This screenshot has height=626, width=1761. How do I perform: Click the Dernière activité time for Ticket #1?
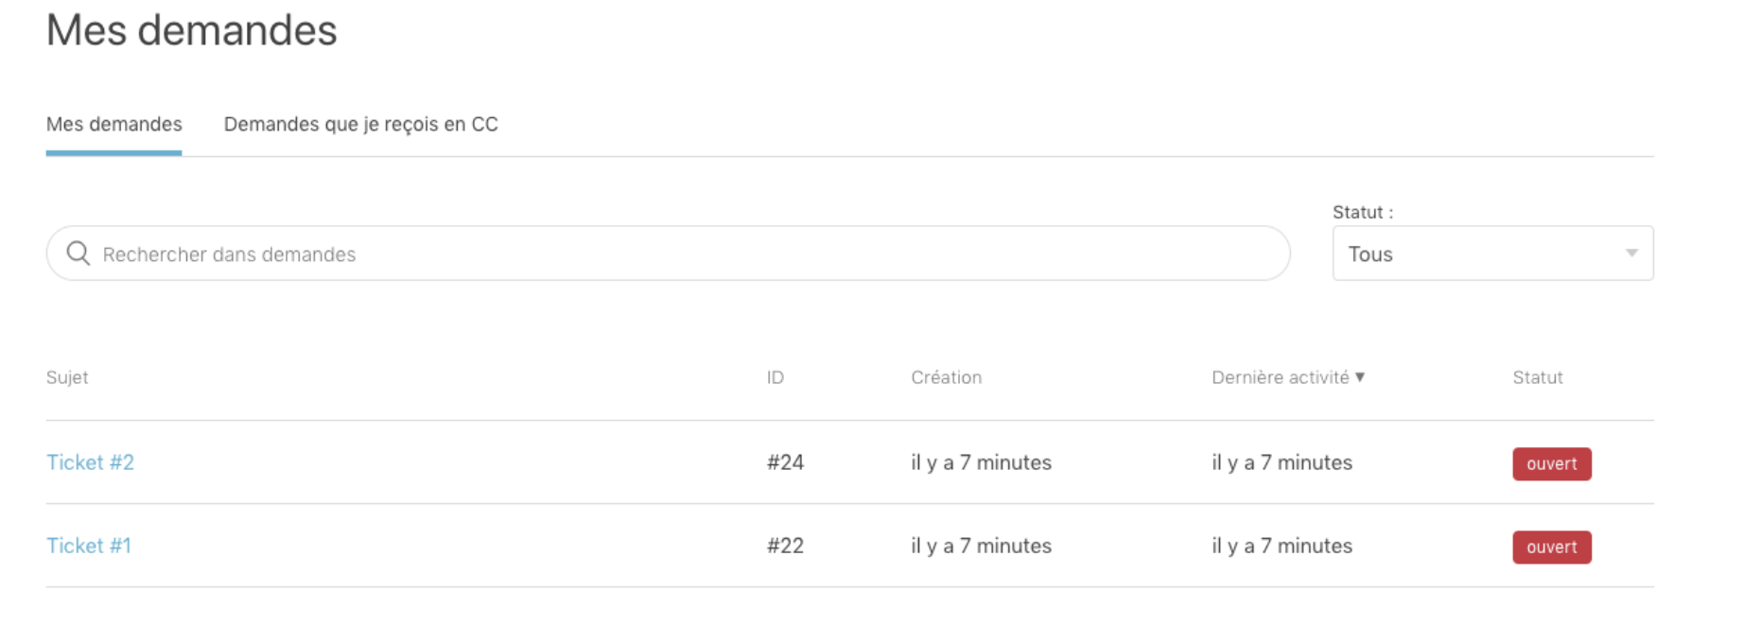tap(1282, 546)
